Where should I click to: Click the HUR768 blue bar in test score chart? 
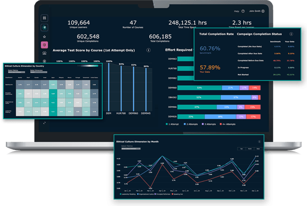tap(121, 88)
